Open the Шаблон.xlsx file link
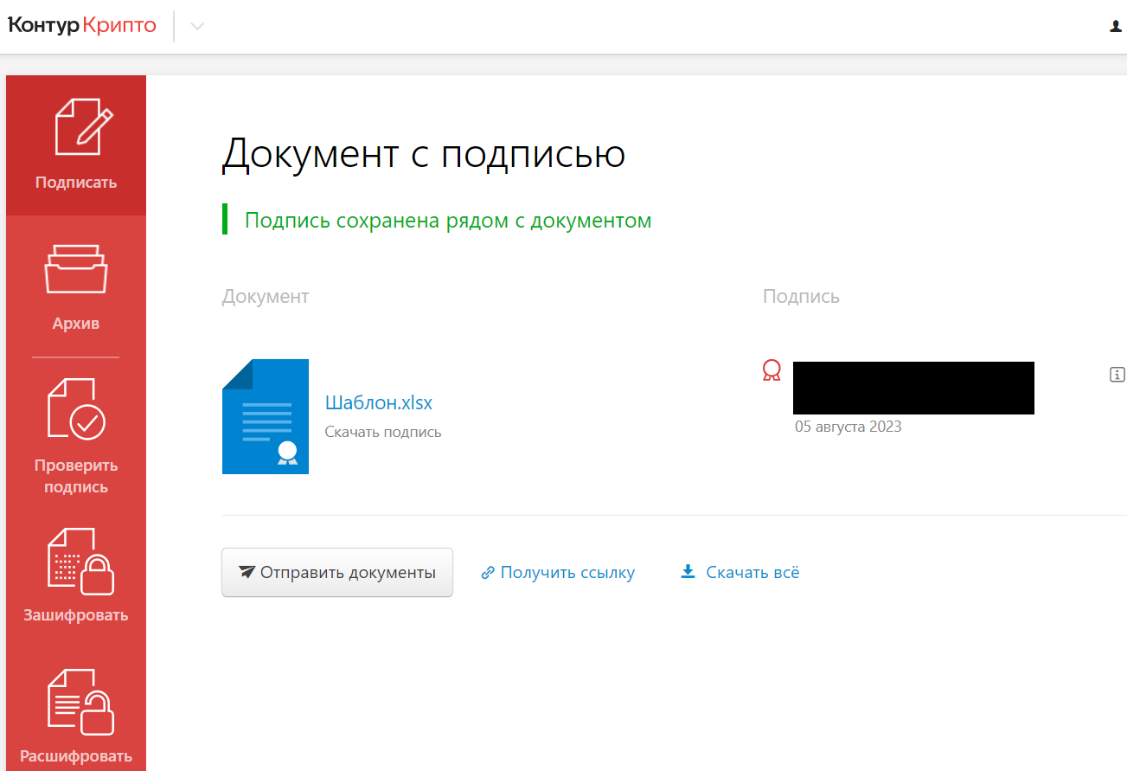Screen dimensions: 1127x771 pos(378,402)
